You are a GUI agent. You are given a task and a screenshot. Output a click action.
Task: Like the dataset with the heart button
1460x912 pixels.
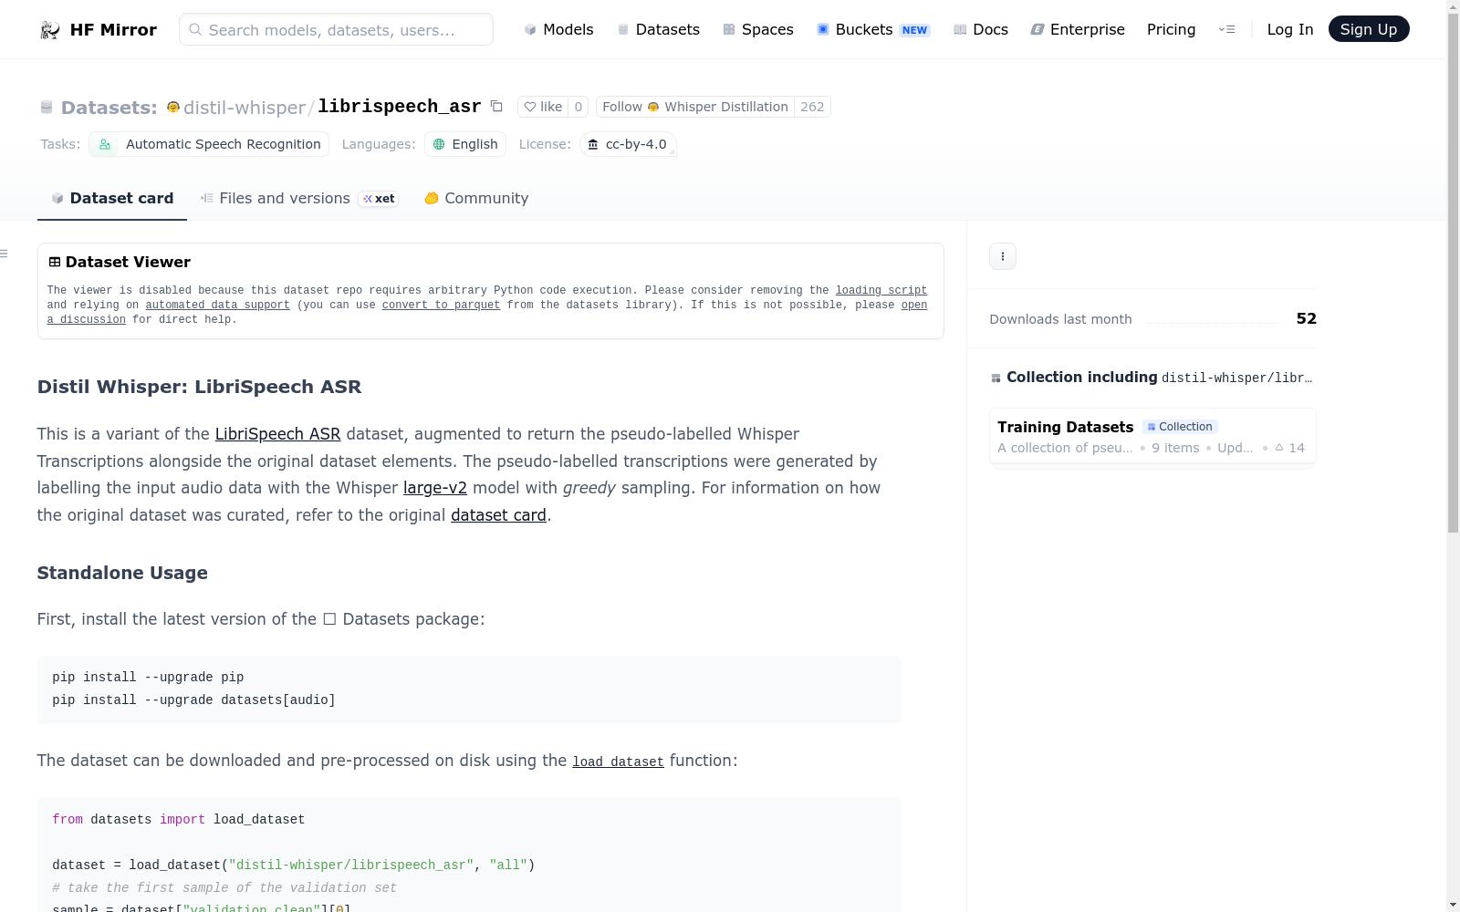pyautogui.click(x=543, y=107)
